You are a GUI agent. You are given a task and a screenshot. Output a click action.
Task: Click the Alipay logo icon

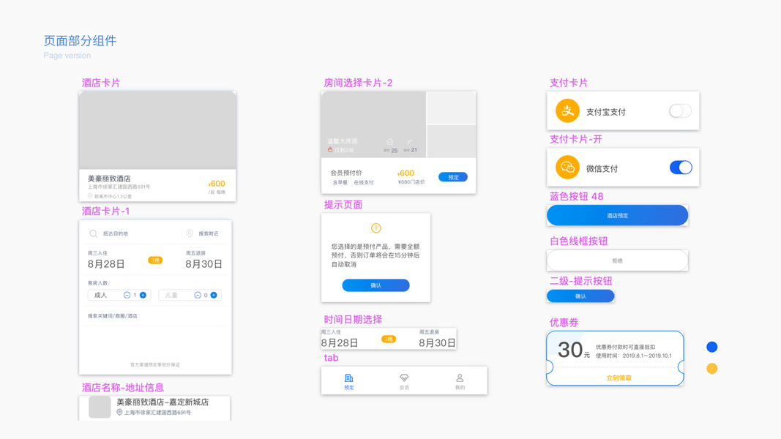coord(567,111)
